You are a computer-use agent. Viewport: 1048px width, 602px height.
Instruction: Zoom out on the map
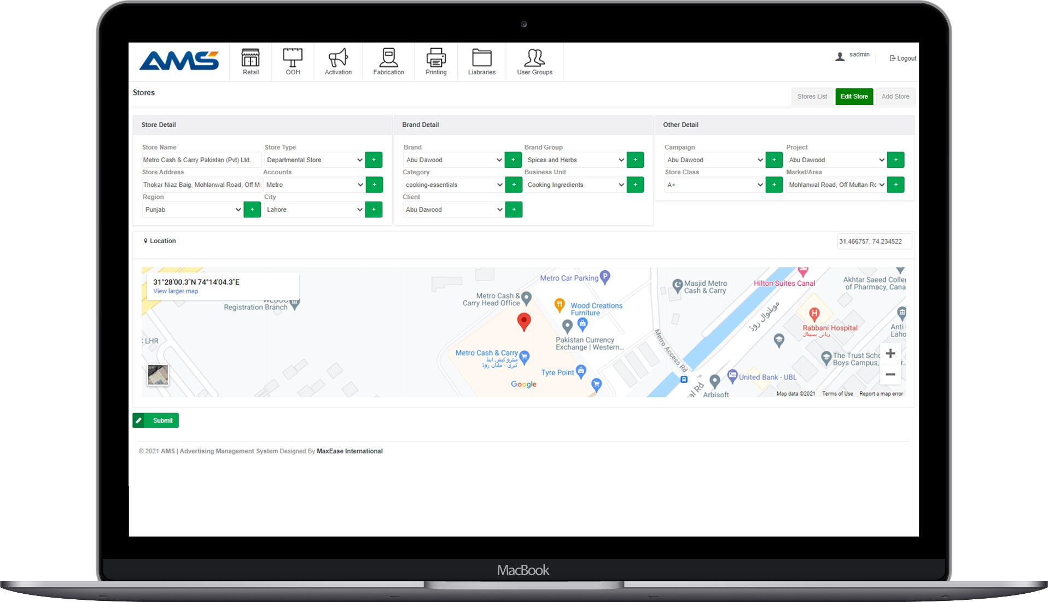890,374
